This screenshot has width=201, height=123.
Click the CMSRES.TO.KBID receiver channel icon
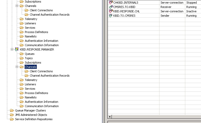tap(111, 7)
